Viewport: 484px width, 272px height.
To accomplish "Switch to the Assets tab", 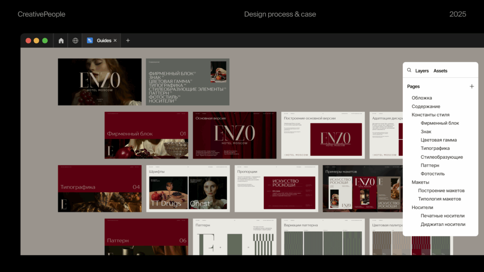I will pyautogui.click(x=440, y=71).
